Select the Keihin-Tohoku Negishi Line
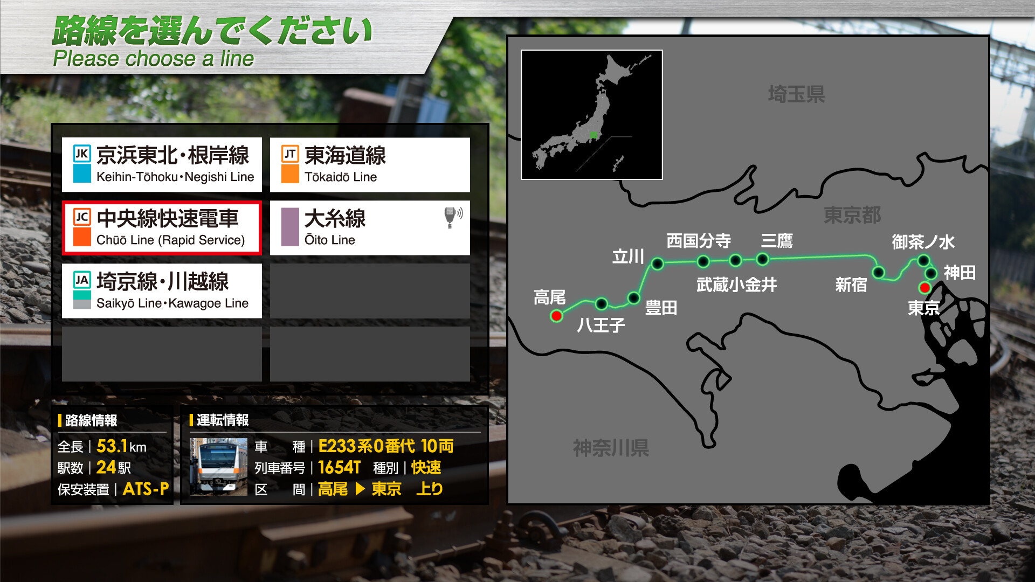 pos(162,164)
